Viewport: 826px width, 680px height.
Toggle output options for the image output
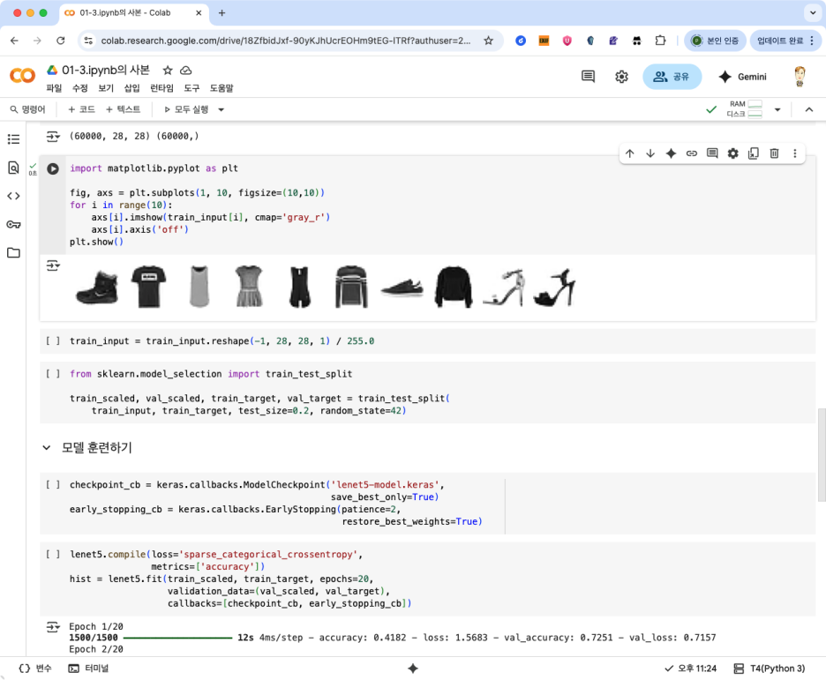53,265
